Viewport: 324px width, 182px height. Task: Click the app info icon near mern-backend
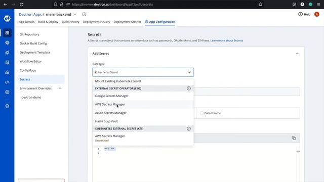tap(84, 14)
